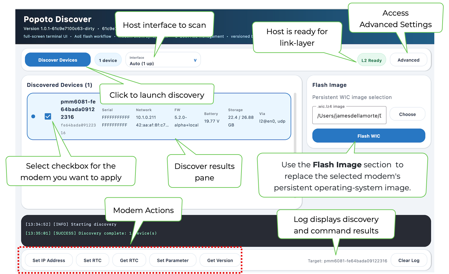The height and width of the screenshot is (274, 449).
Task: Click the Via value l2@en0, udp
Action: point(272,121)
